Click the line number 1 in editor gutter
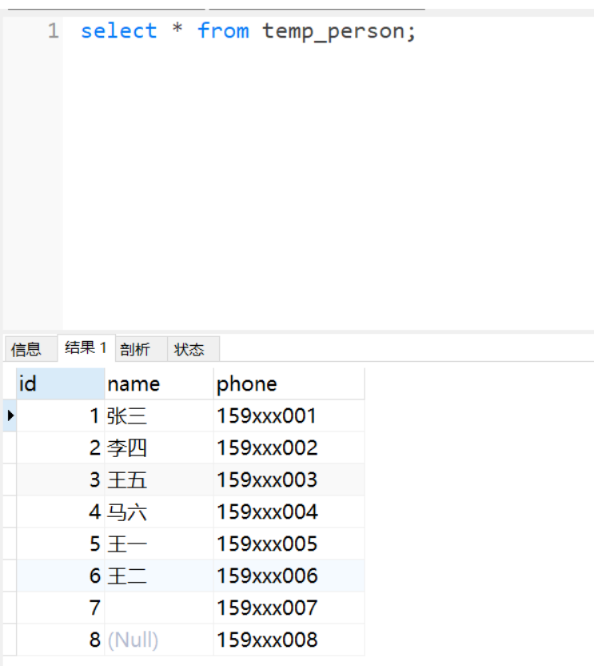 pyautogui.click(x=53, y=31)
